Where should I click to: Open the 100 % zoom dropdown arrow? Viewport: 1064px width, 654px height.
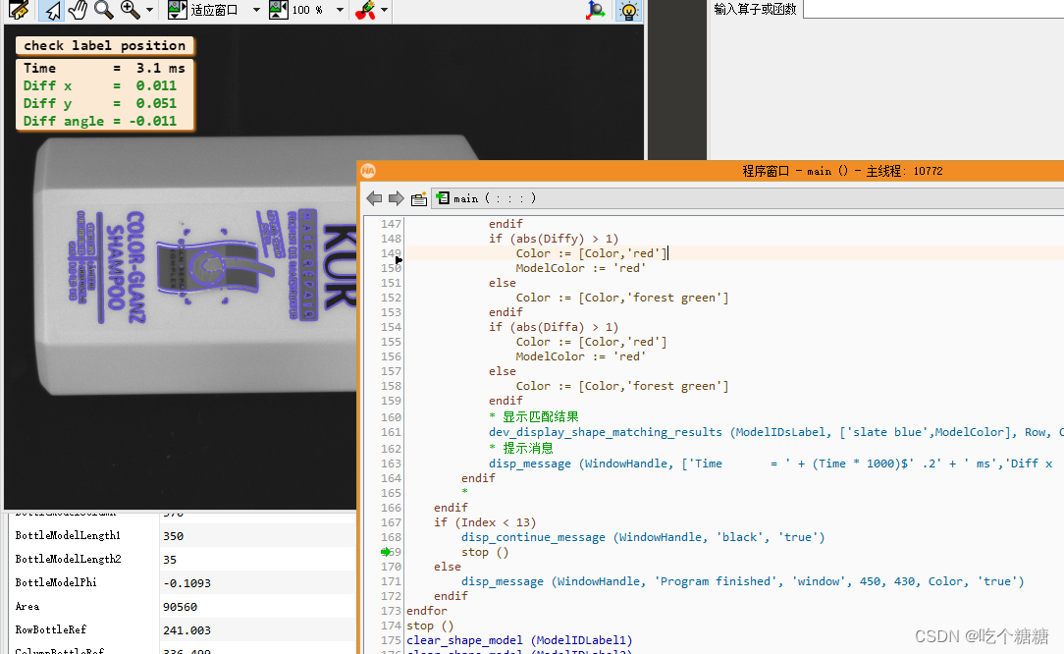(x=340, y=10)
